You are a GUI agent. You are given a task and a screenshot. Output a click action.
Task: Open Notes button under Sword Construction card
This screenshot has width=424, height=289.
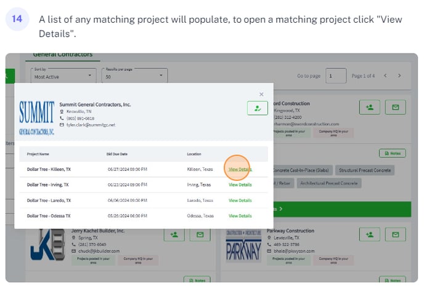[x=393, y=153]
